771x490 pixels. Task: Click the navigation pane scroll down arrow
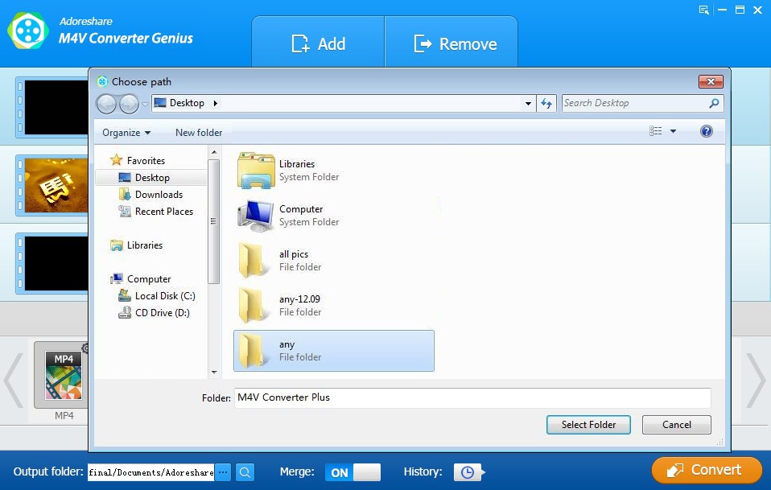pos(214,372)
